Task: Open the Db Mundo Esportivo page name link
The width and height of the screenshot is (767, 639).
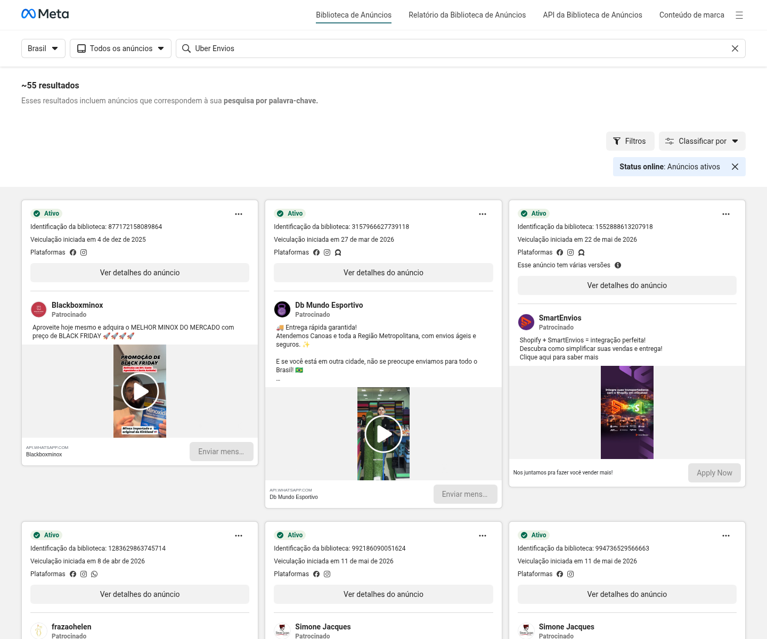Action: coord(329,305)
